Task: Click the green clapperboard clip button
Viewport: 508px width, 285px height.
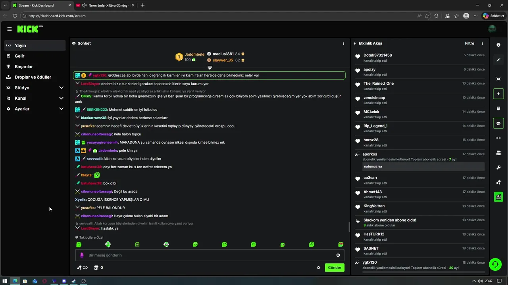Action: coord(498,197)
